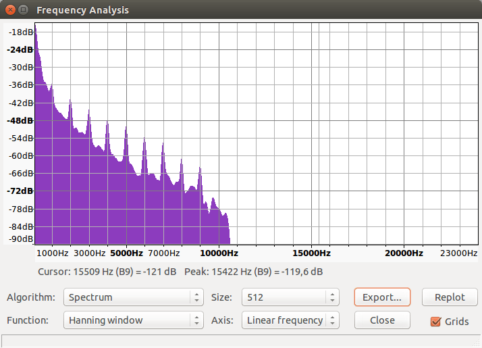Click the 20000Hz frequency axis label
This screenshot has height=348, width=482.
click(404, 253)
